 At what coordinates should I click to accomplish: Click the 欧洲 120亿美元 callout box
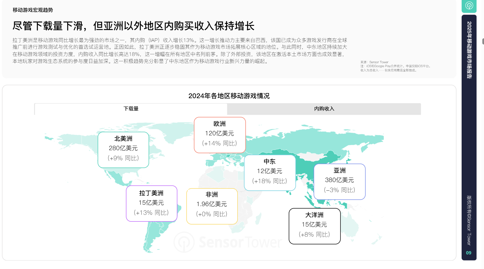pyautogui.click(x=220, y=135)
